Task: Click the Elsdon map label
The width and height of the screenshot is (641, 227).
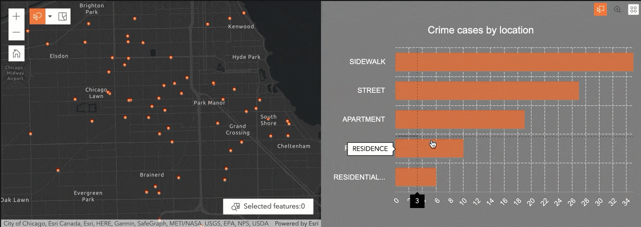Action: (x=59, y=56)
